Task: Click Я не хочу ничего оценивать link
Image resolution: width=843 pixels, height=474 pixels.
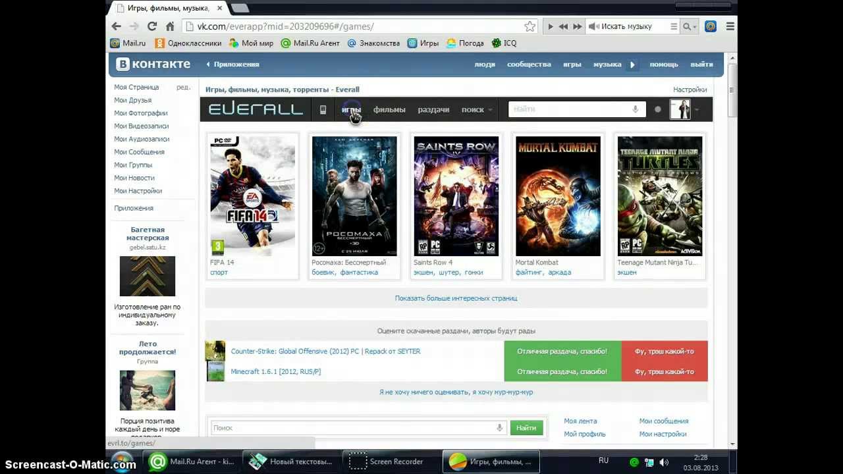Action: (456, 392)
